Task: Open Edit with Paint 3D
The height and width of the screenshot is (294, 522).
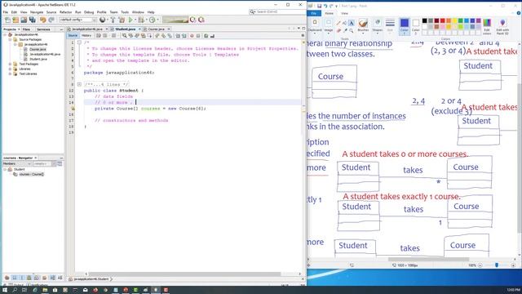Action: point(502,27)
